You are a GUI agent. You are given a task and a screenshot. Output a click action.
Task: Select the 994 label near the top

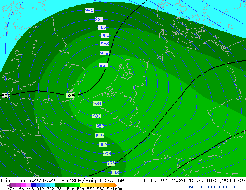pyautogui.click(x=99, y=19)
